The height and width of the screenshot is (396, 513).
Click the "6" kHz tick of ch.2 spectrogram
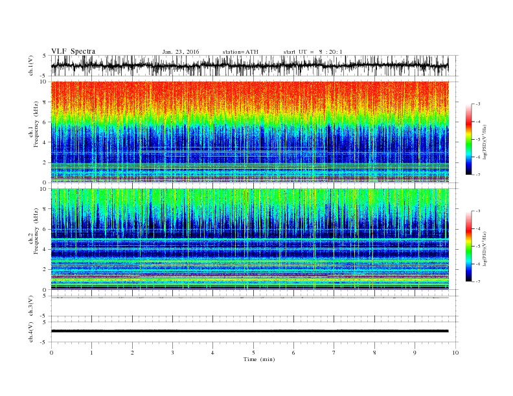pyautogui.click(x=45, y=229)
